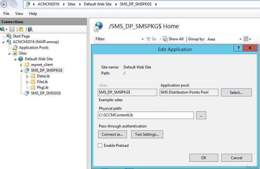Click the FileLib folder icon
Image resolution: width=260 pixels, height=169 pixels.
coord(33,82)
